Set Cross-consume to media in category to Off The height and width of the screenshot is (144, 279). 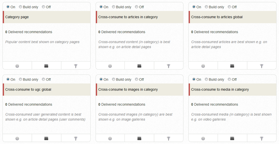click(x=229, y=79)
